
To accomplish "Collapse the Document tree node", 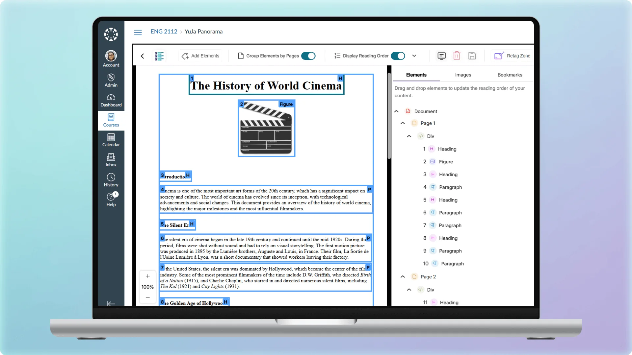I will pos(396,111).
